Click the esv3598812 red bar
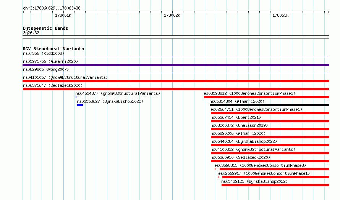Screen dimensions: 340x200 pyautogui.click(x=267, y=97)
